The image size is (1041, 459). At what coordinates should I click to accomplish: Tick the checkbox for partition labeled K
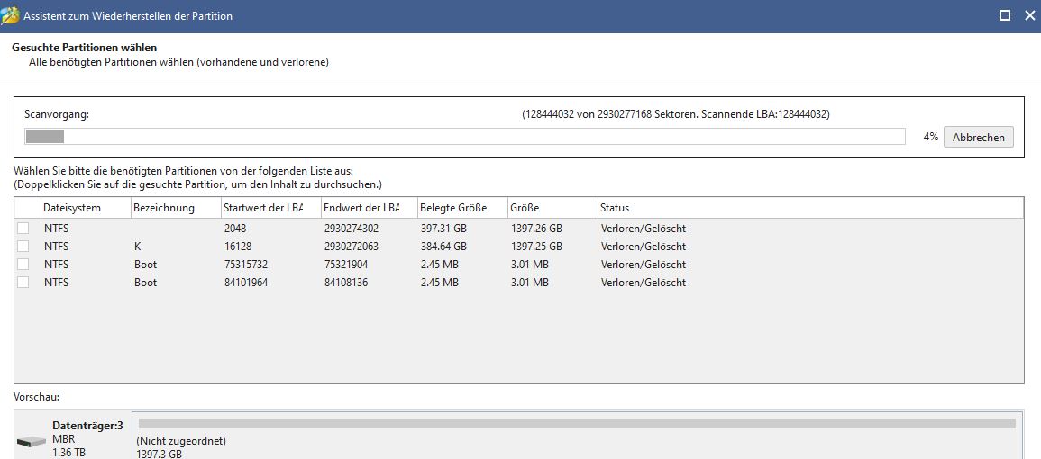[23, 247]
